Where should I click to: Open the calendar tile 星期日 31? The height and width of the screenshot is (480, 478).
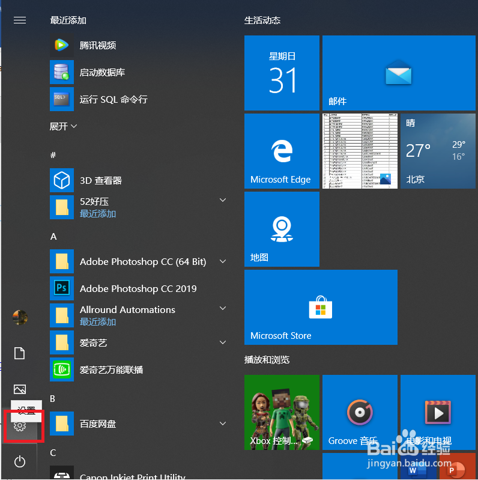[282, 73]
